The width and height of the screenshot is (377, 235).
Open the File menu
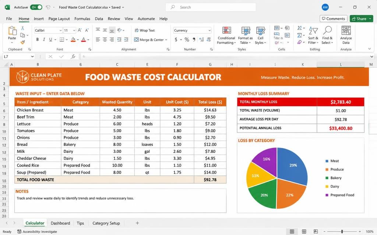[9, 19]
